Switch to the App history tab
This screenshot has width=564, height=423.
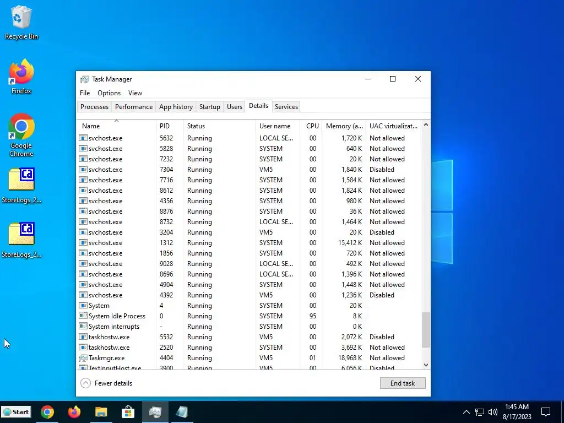(x=176, y=107)
